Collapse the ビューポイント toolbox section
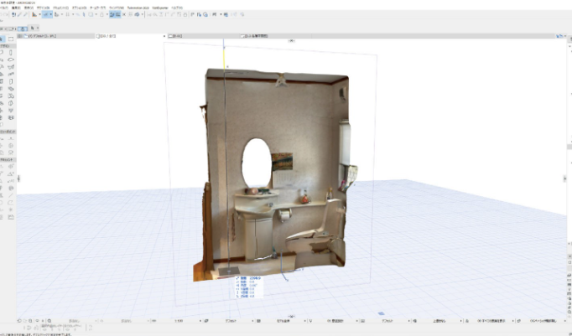The width and height of the screenshot is (572, 336). click(x=8, y=132)
